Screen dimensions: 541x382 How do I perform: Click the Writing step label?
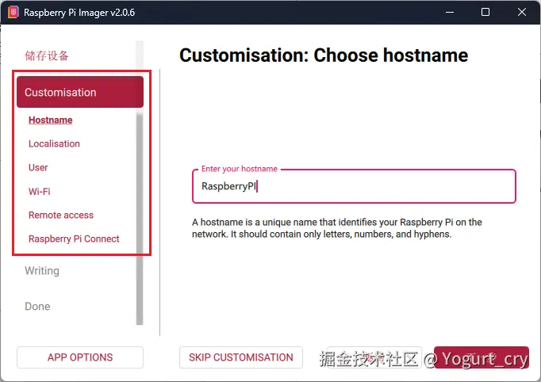(42, 270)
